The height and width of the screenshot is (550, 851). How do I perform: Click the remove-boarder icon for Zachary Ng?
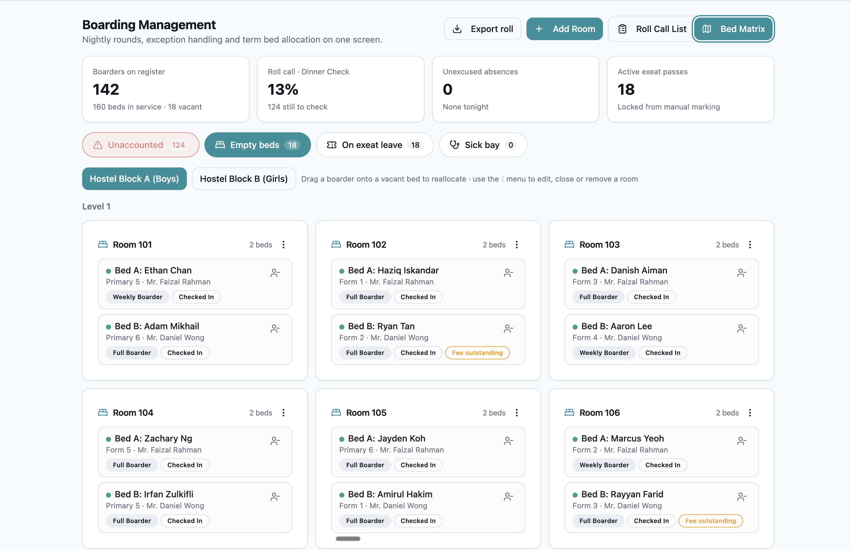click(x=275, y=441)
